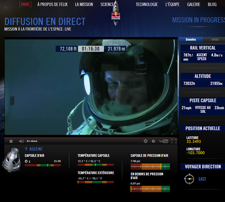Screen dimensions: 225x202
Task: Click longitude value -103.7000
Action: 195,153
